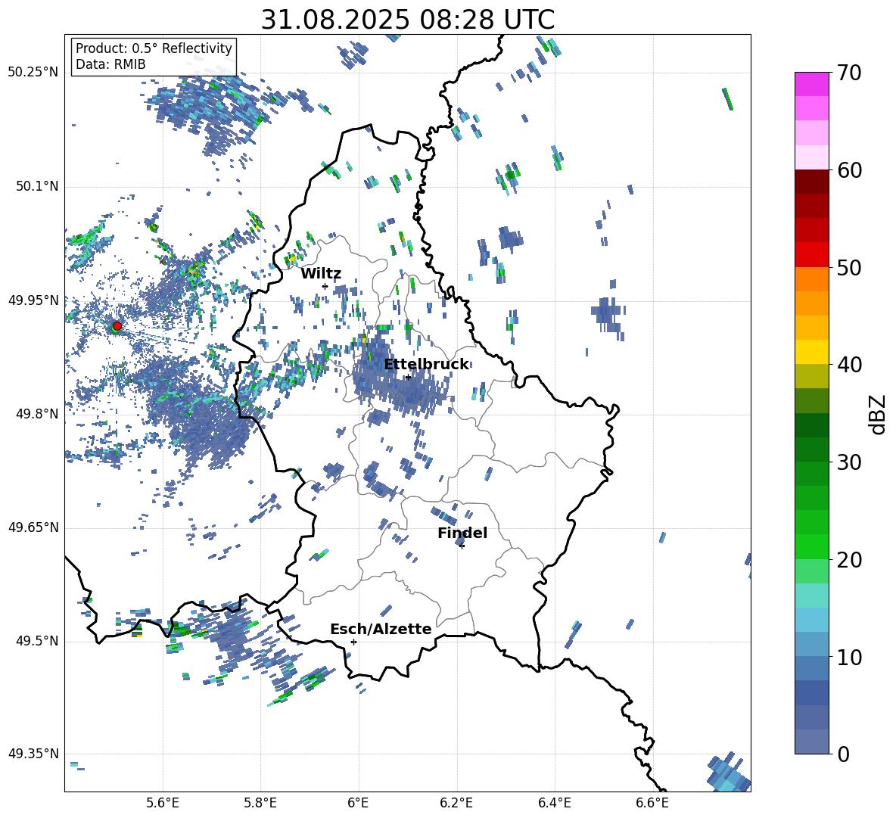Click the Findel city label

462,533
